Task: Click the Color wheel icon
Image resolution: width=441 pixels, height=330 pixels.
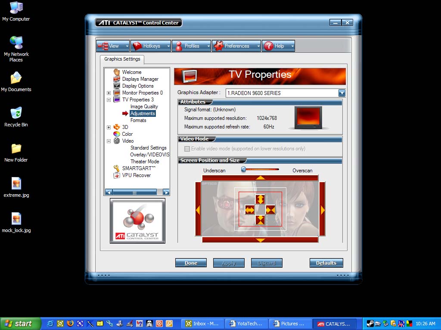Action: pyautogui.click(x=116, y=134)
